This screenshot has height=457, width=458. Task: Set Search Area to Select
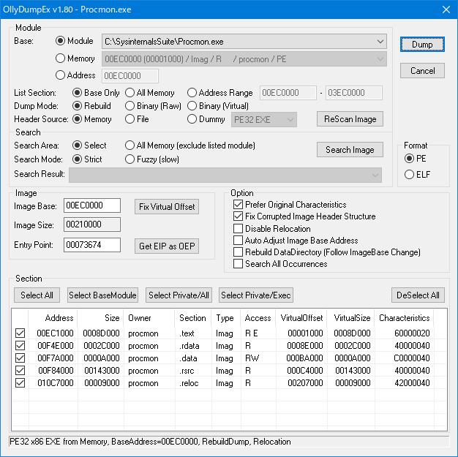(x=77, y=146)
